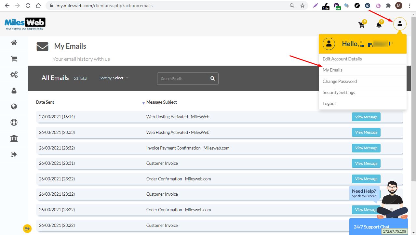Open the sidebar gears services icon
This screenshot has height=235, width=416.
(x=14, y=75)
